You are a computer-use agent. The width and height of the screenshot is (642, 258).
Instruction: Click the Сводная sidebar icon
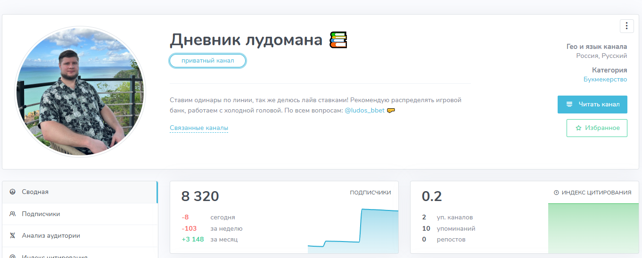point(13,192)
